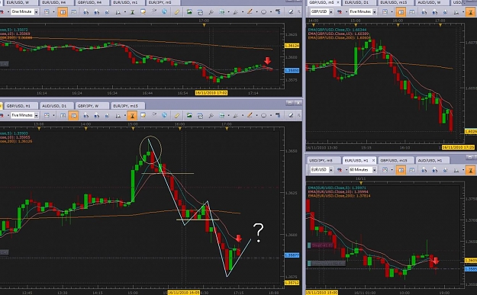This screenshot has width=477, height=295.
Task: Toggle the orange highlighted view button in the one-minute chart toolbar
Action: click(x=63, y=12)
